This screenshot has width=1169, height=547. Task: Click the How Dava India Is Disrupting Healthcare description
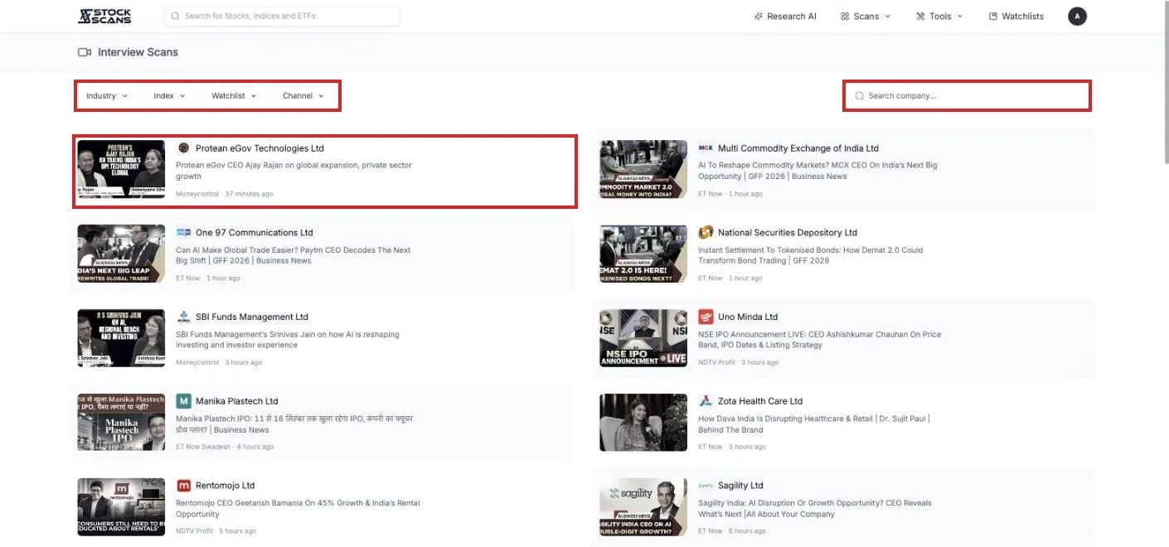(814, 424)
